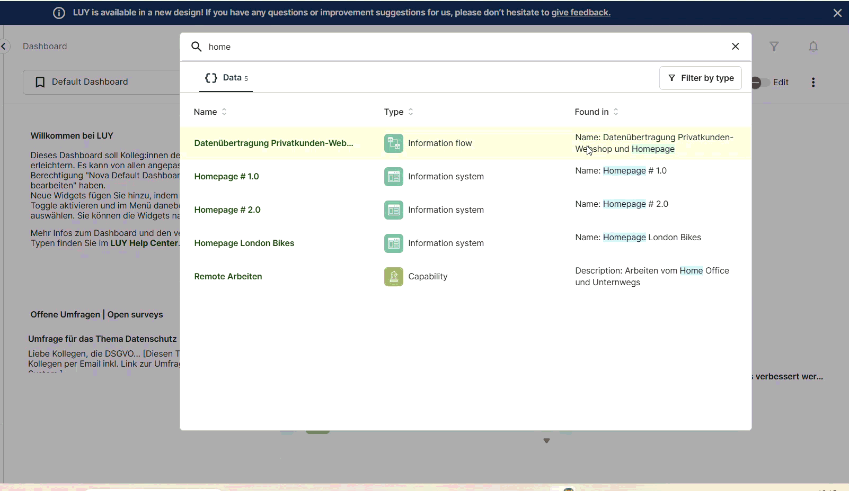Open the filter funnel icon in header
849x491 pixels.
tap(774, 47)
